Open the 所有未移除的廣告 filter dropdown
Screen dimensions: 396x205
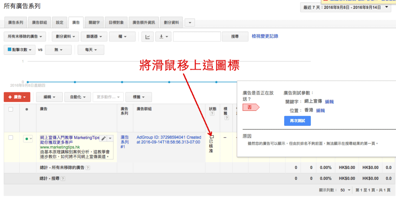[25, 37]
